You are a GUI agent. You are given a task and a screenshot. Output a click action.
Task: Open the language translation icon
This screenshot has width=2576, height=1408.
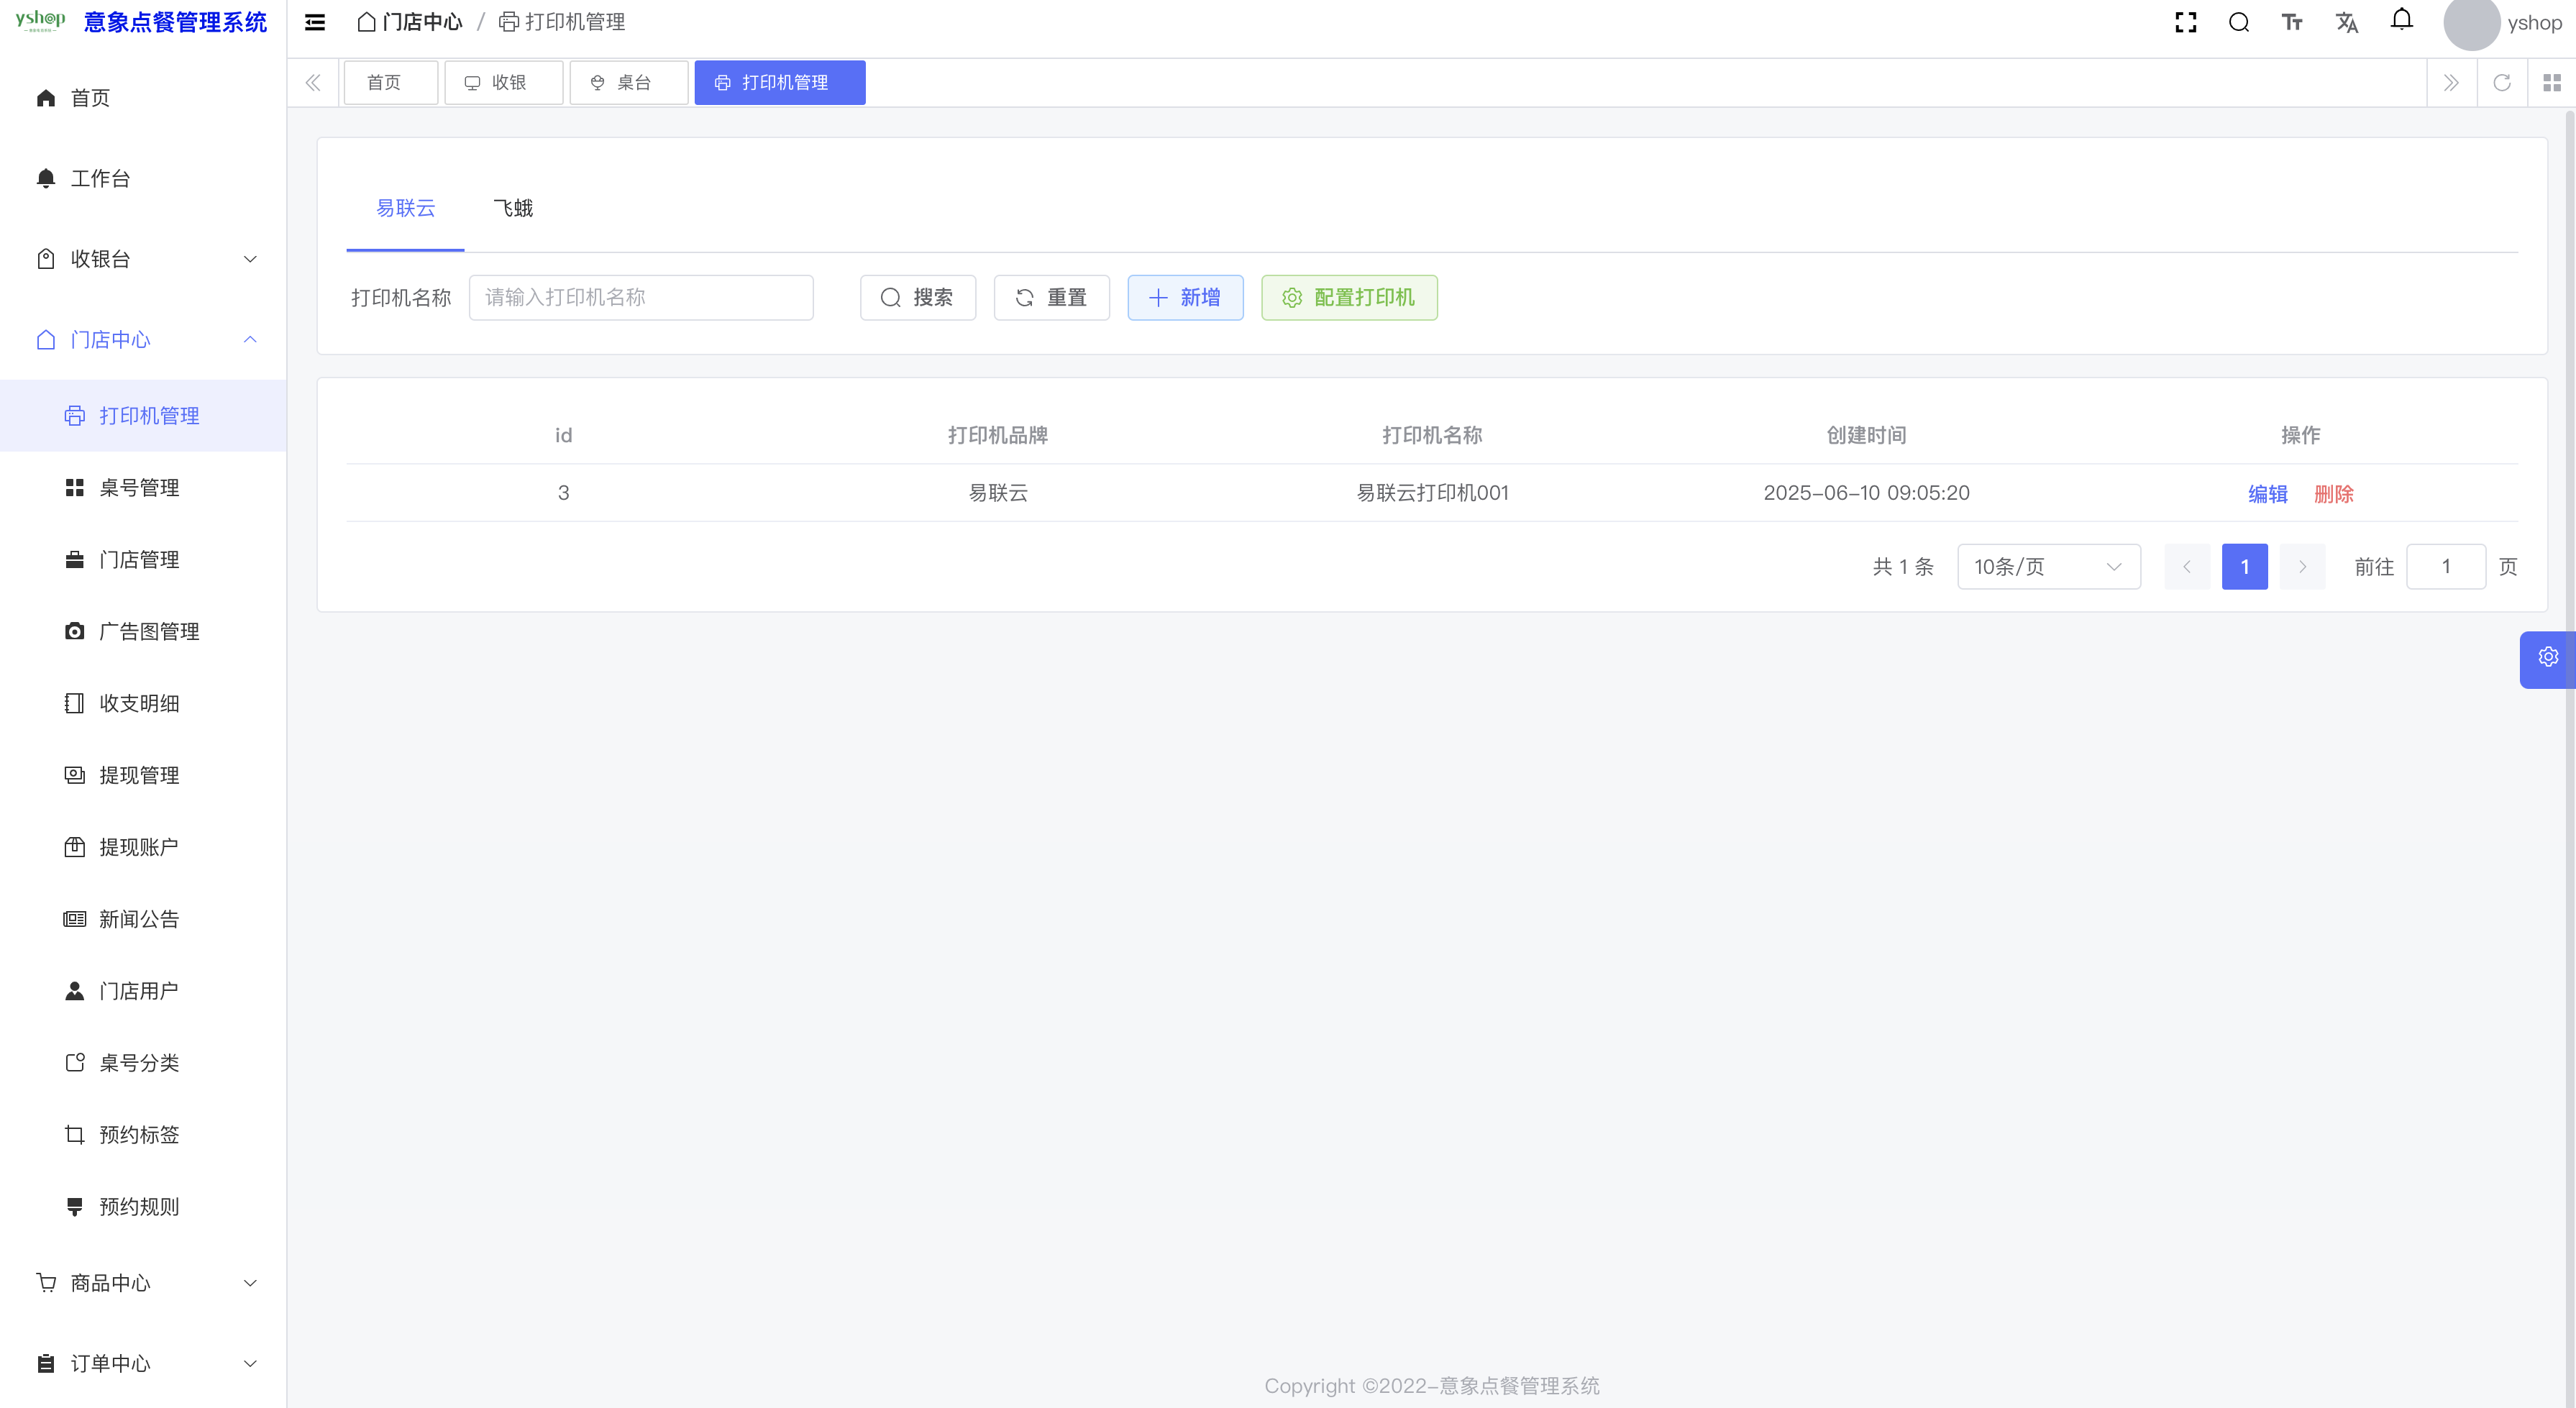tap(2346, 22)
